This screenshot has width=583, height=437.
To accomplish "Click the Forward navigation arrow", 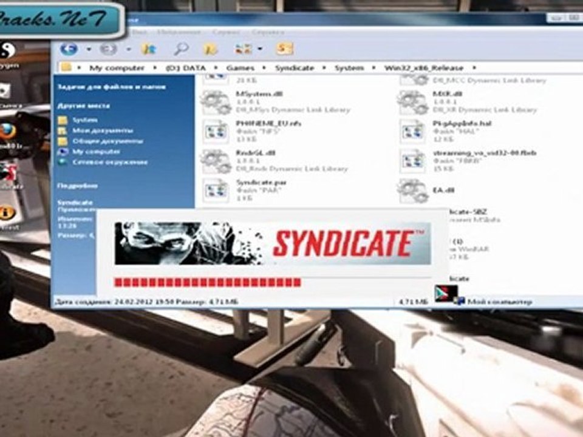I will (108, 49).
